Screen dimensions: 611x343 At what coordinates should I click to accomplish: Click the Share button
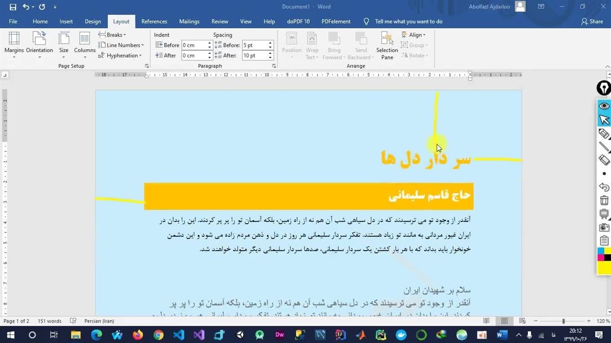592,21
